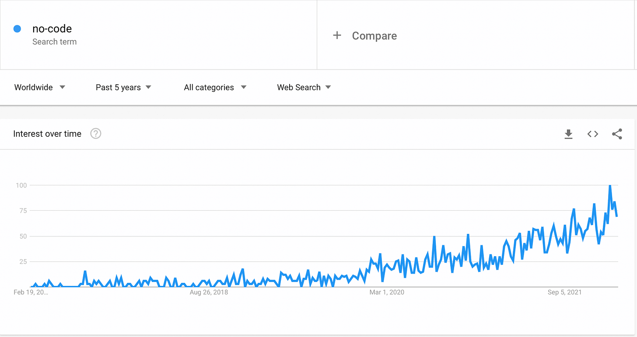Click the Sep 5, 2021 axis label
This screenshot has height=337, width=637.
click(564, 292)
